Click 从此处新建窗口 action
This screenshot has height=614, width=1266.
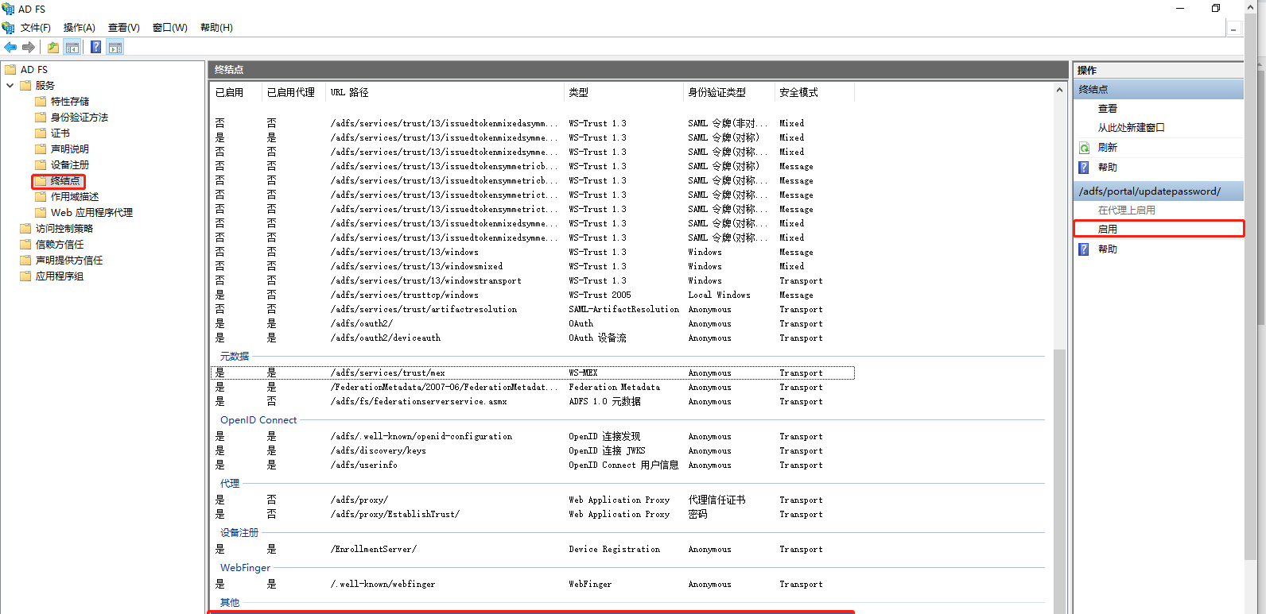point(1132,128)
